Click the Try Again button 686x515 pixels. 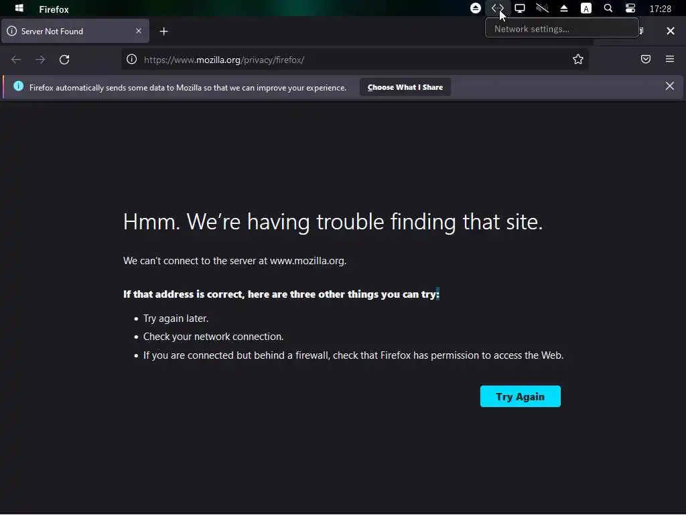point(520,396)
